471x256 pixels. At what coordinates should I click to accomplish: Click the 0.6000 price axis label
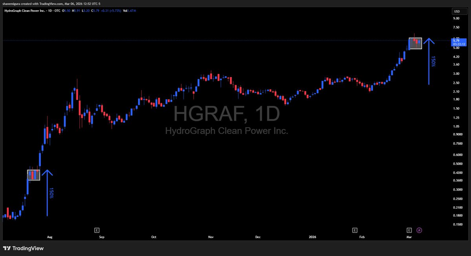[x=457, y=154]
